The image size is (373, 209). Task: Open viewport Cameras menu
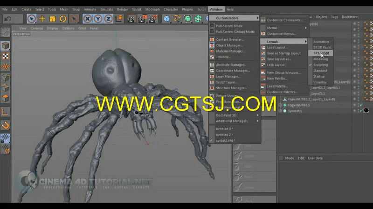tap(37, 28)
